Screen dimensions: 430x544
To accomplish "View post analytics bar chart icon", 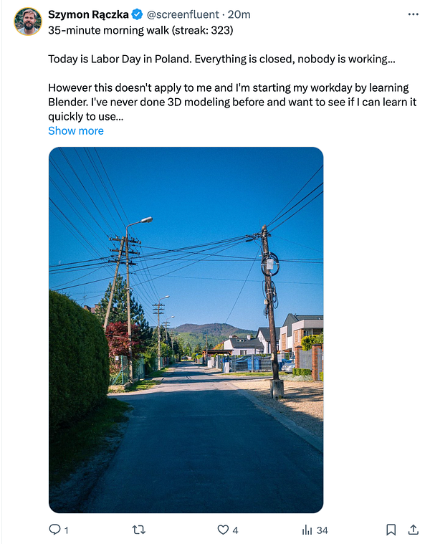I will pyautogui.click(x=307, y=530).
